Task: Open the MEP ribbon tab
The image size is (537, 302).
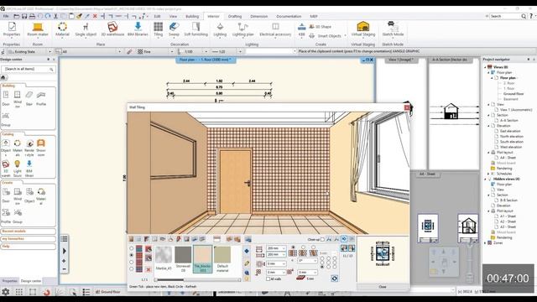Action: point(314,17)
